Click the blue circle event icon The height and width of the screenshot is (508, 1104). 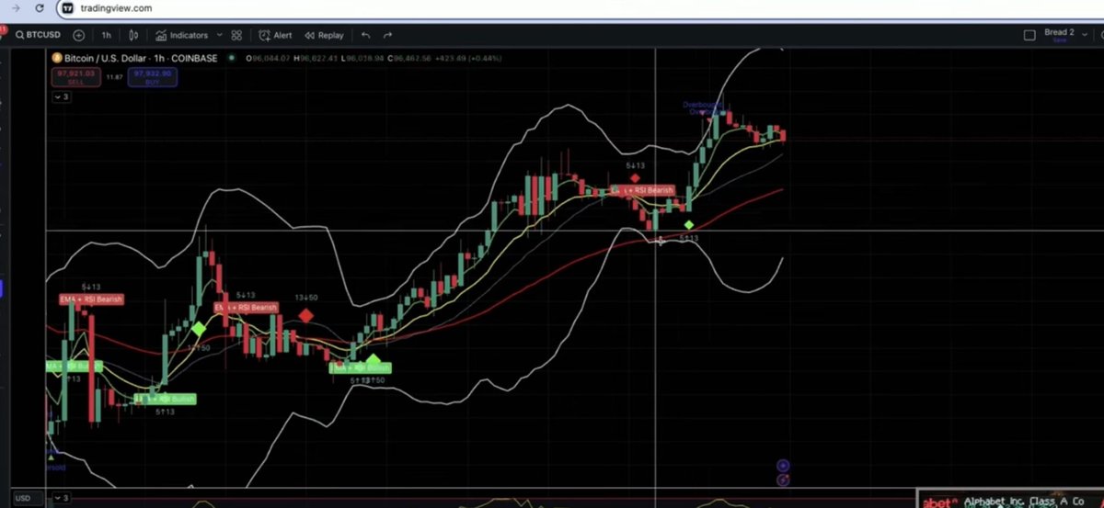(x=783, y=466)
